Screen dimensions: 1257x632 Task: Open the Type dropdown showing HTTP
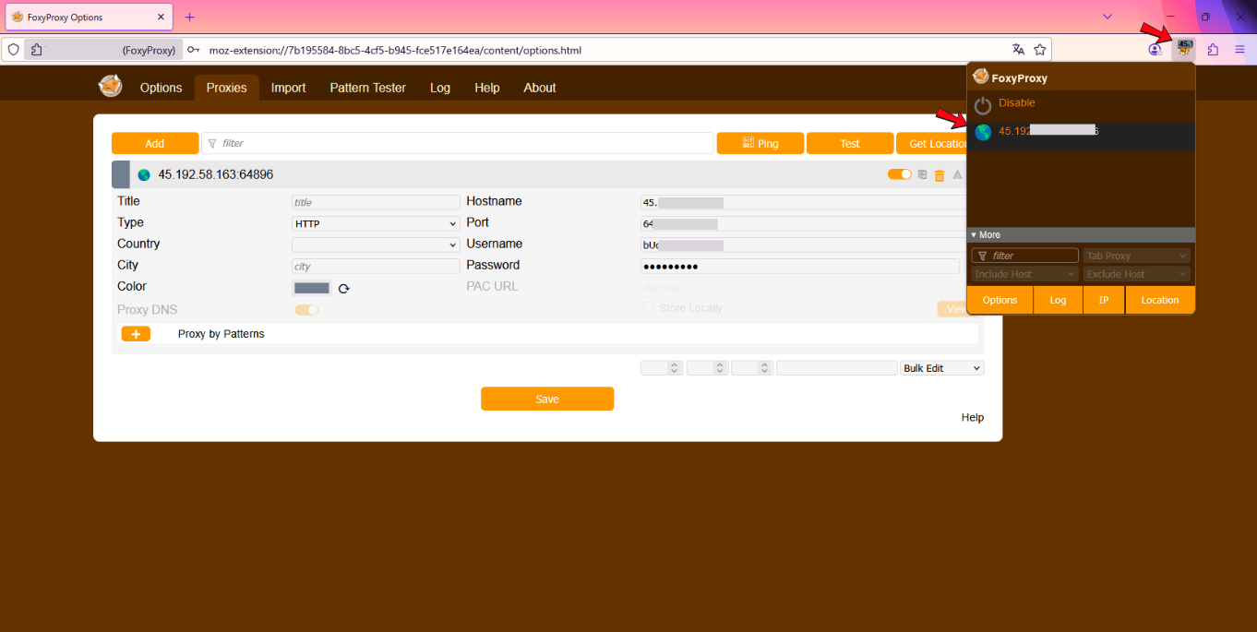point(376,223)
